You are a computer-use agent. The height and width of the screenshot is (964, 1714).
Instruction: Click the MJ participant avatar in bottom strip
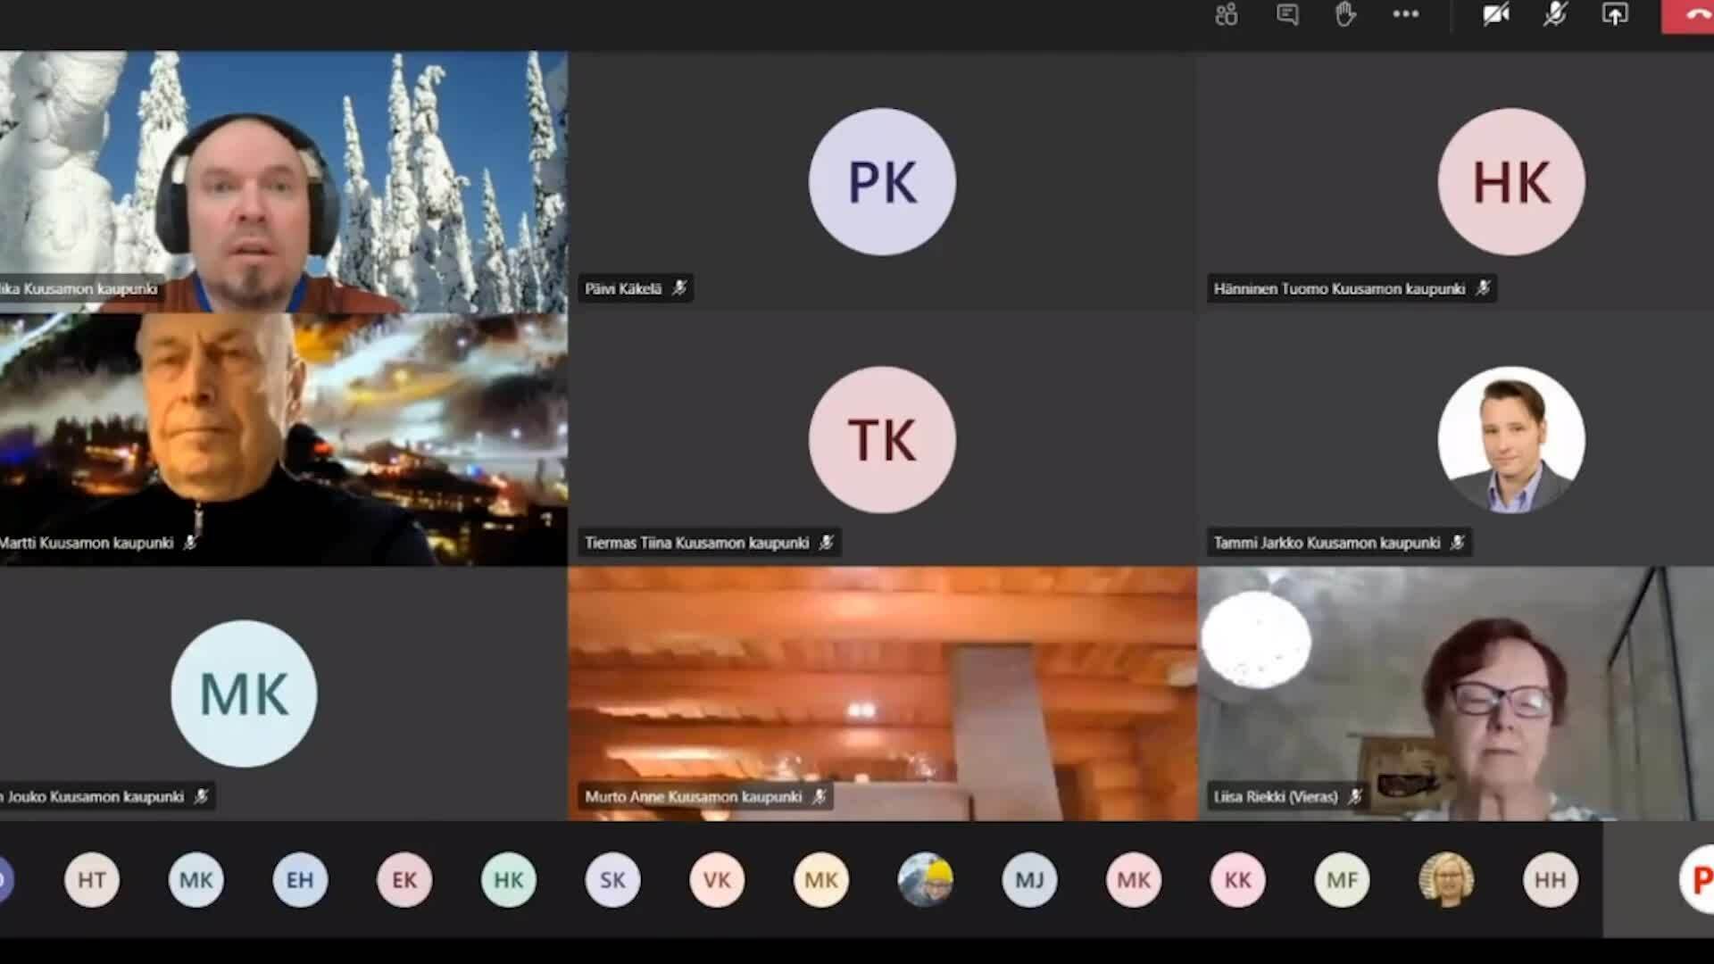(x=1029, y=880)
